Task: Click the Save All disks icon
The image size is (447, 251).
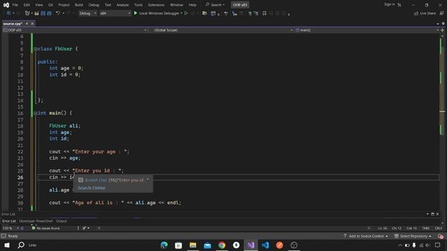Action: click(x=49, y=13)
